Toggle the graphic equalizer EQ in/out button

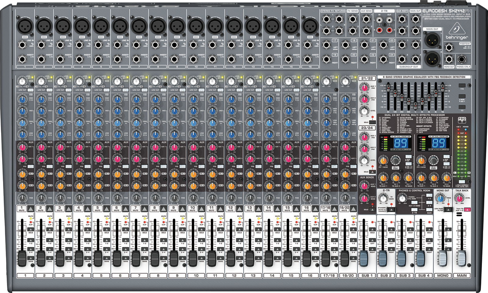(x=462, y=107)
